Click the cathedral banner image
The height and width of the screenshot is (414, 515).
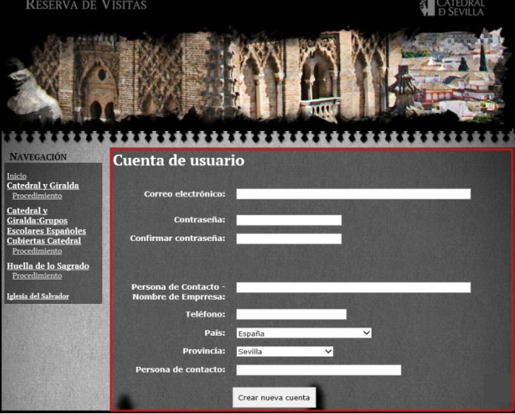[257, 75]
